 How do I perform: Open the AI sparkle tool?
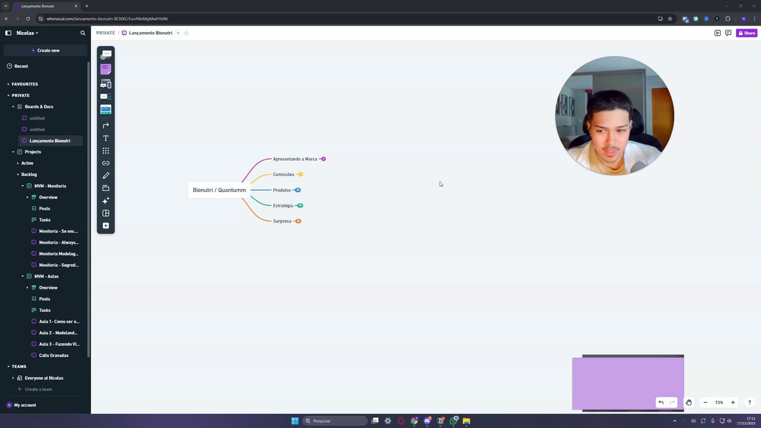pos(106,200)
